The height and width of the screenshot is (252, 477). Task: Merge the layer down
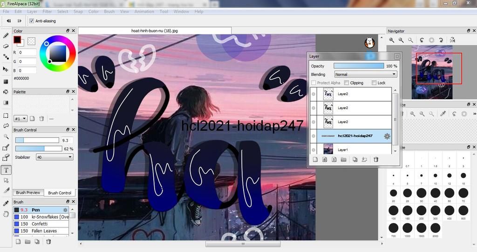click(364, 159)
